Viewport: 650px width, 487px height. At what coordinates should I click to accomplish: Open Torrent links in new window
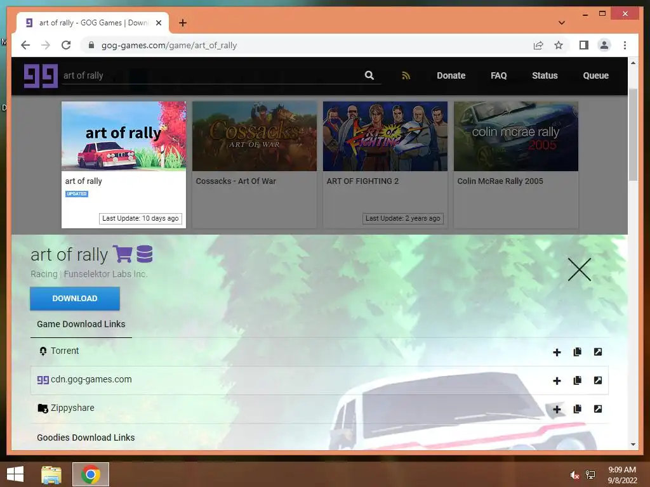pyautogui.click(x=598, y=352)
